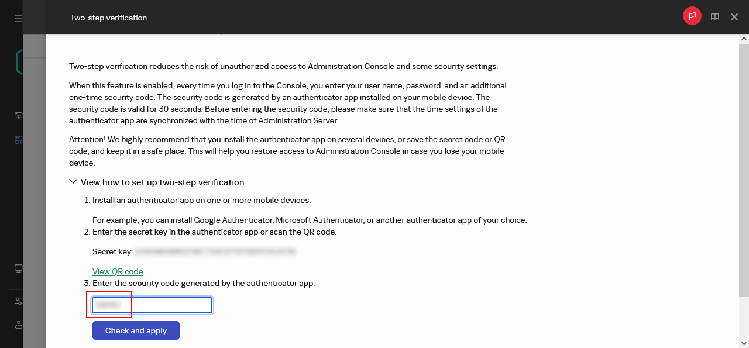Open help using the book icon

point(714,16)
